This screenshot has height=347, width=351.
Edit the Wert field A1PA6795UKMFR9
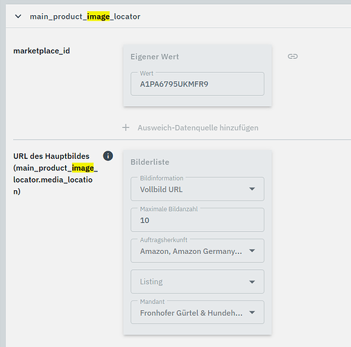tap(197, 84)
